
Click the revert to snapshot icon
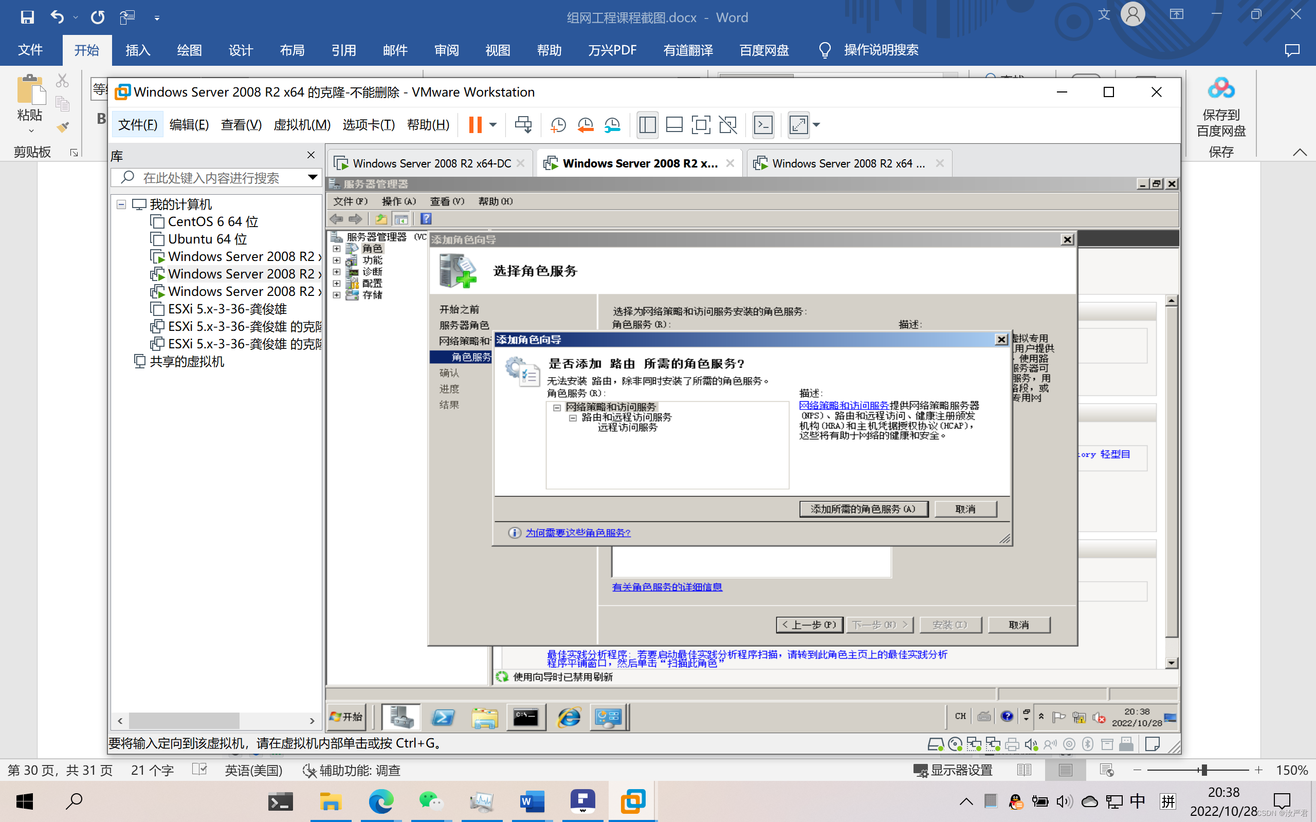click(585, 125)
